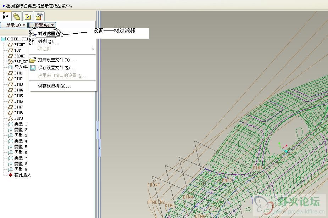Click the 在此插入 insert marker
The image size is (328, 218).
[23, 175]
